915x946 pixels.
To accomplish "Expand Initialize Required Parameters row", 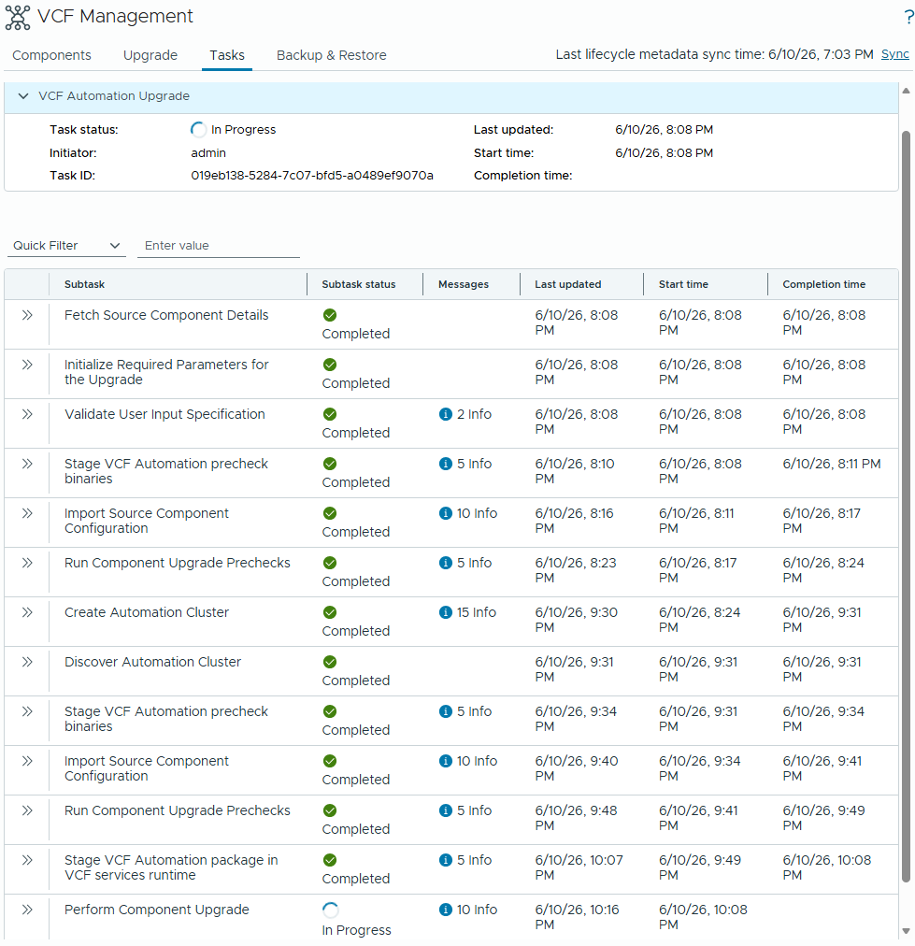I will [x=27, y=365].
